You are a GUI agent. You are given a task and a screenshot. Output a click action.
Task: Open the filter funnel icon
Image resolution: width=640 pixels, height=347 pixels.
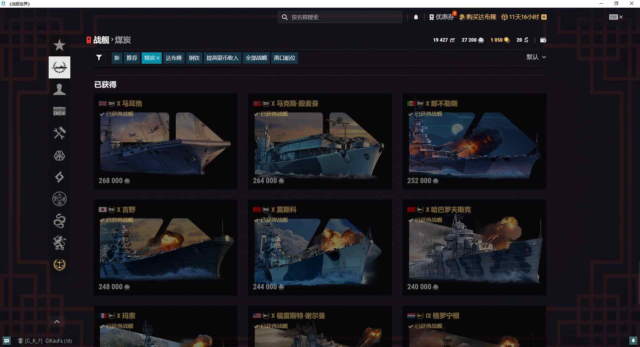pos(99,58)
